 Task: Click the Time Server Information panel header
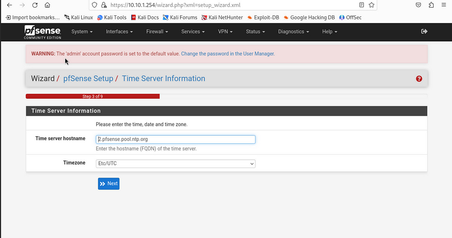coord(226,111)
